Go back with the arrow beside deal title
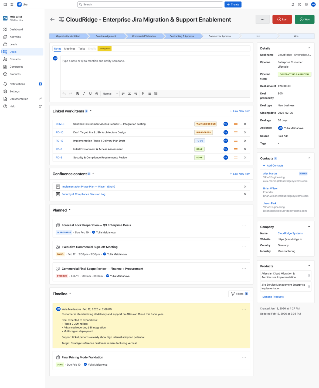The height and width of the screenshot is (388, 319). point(52,19)
